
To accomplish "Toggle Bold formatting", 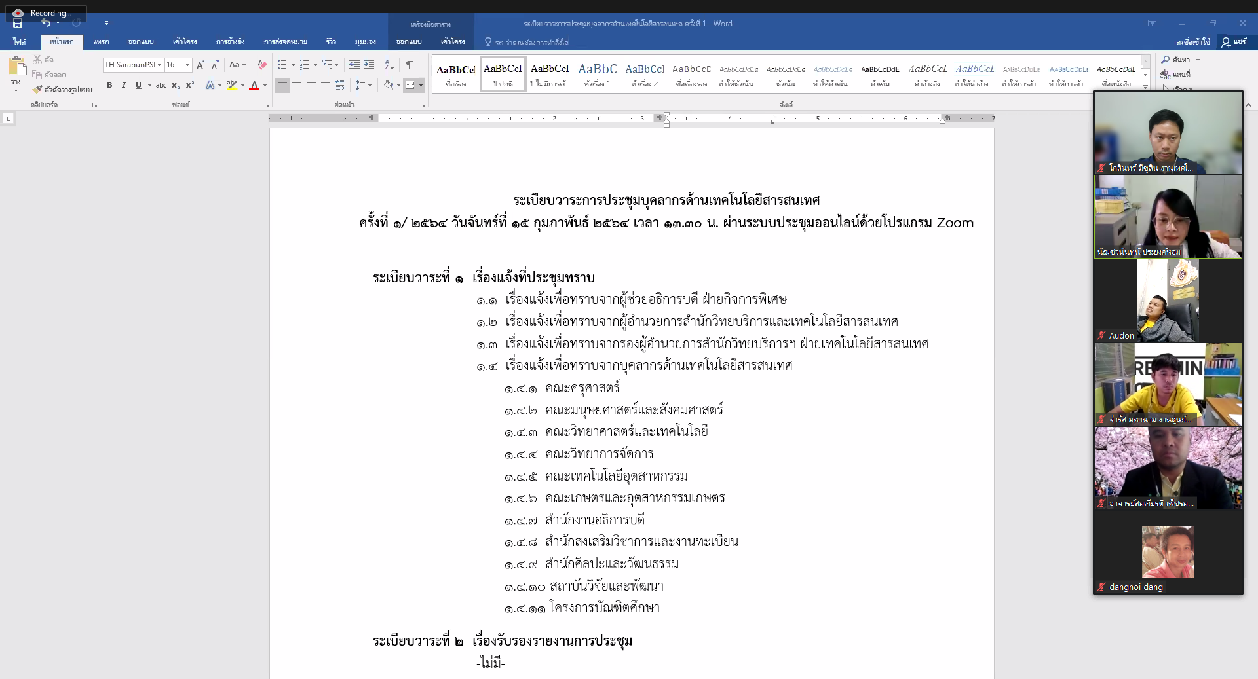I will tap(109, 85).
